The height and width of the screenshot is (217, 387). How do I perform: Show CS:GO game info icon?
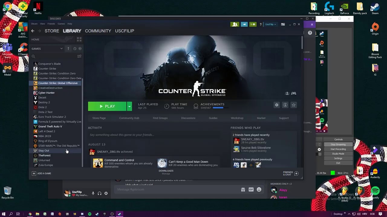point(285,105)
